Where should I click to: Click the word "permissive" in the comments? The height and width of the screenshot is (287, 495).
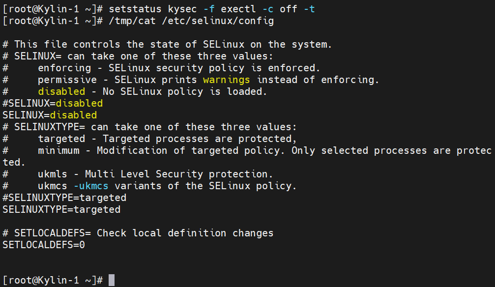(67, 80)
